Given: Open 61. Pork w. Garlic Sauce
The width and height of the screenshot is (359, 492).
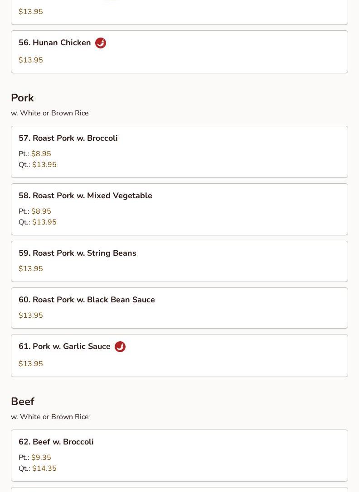Looking at the screenshot, I should pyautogui.click(x=179, y=355).
